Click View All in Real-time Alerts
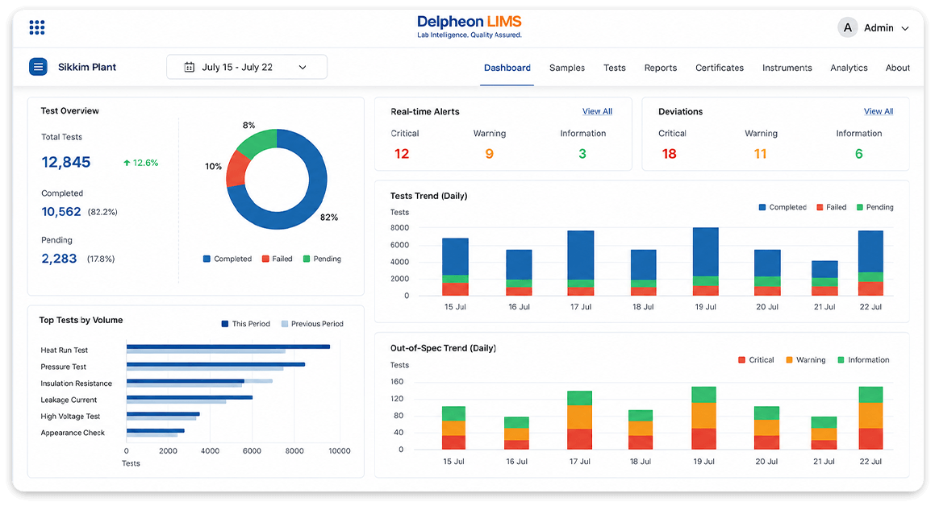 (x=597, y=111)
